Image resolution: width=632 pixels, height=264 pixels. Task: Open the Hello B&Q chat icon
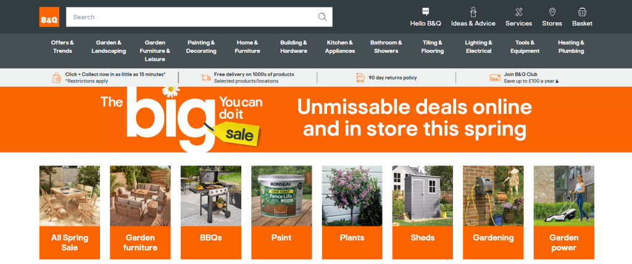tap(426, 11)
